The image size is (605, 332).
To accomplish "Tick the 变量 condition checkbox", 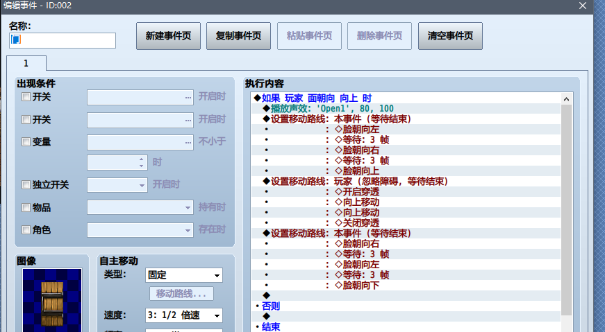I will (26, 141).
